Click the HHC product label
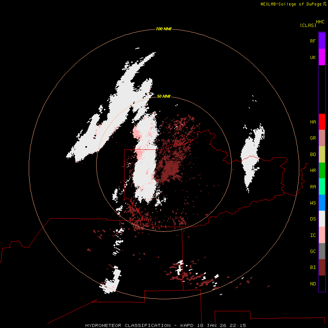Image resolution: width=328 pixels, height=328 pixels. [x=320, y=22]
